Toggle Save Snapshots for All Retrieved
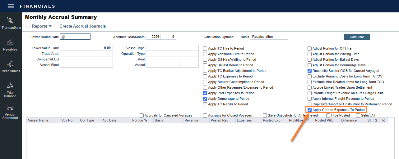 click(265, 115)
